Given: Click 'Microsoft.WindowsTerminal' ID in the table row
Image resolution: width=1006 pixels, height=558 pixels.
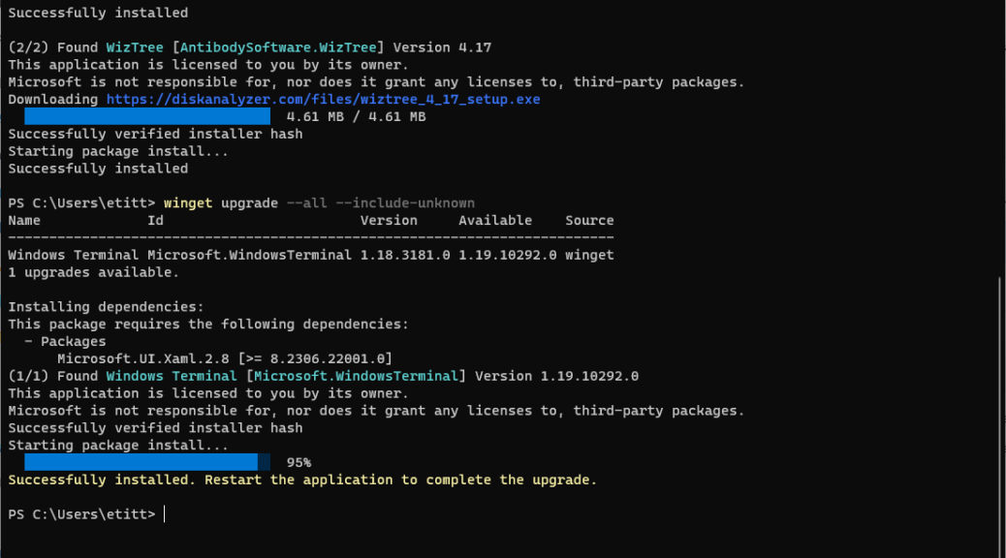Looking at the screenshot, I should tap(250, 256).
